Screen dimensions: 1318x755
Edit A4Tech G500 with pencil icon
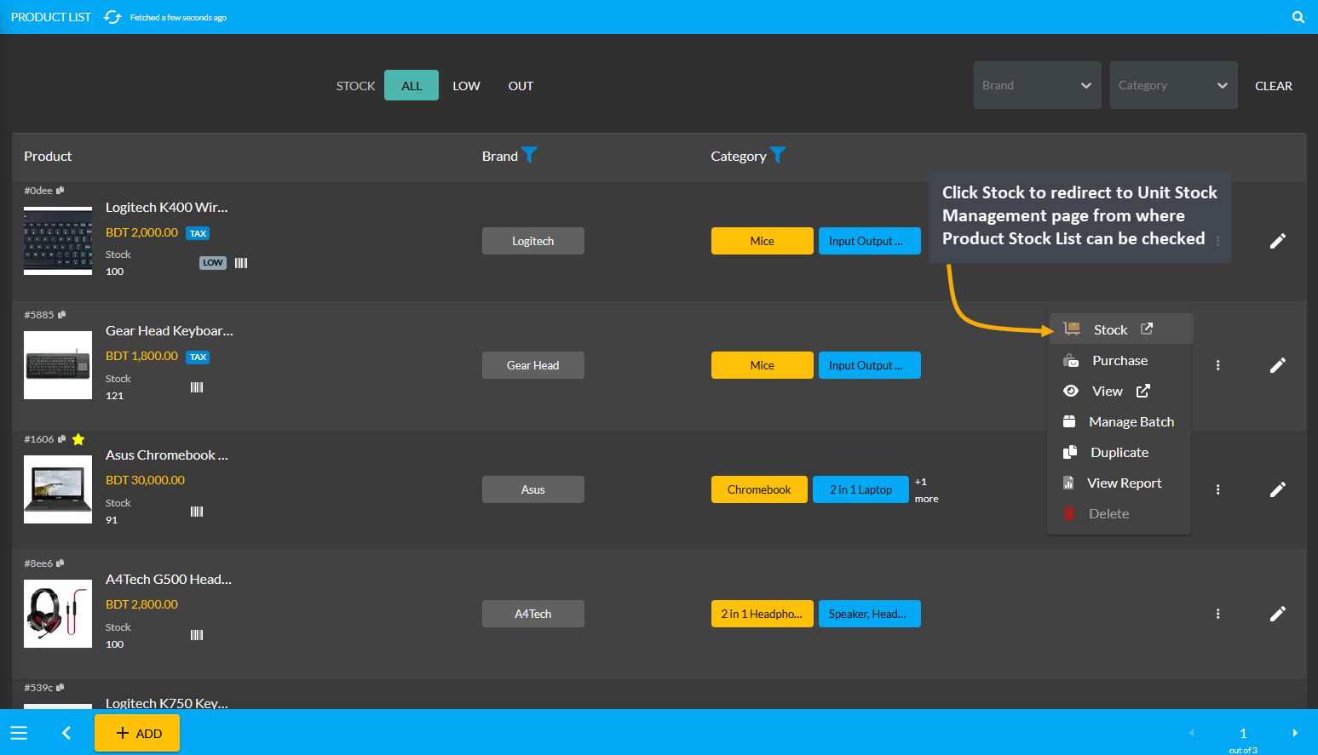tap(1278, 614)
